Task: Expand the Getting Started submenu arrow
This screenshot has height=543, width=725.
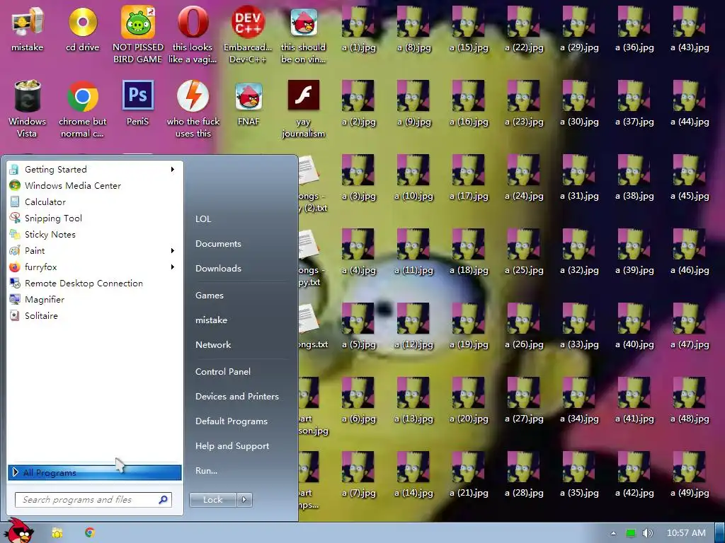Action: click(x=173, y=170)
